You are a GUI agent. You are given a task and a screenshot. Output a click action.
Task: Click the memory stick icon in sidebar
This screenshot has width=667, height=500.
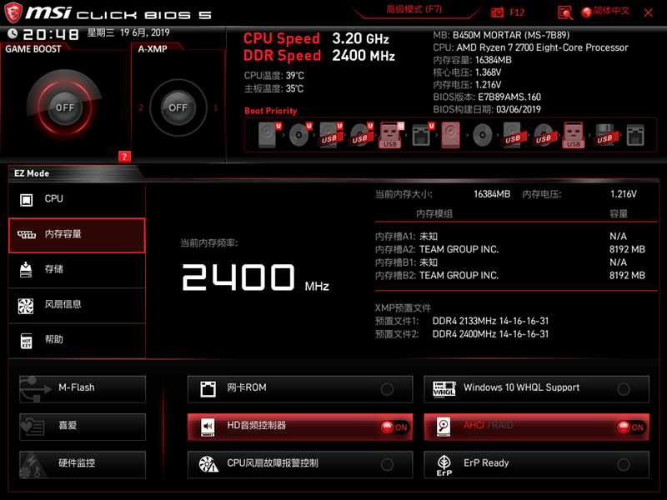[x=27, y=234]
